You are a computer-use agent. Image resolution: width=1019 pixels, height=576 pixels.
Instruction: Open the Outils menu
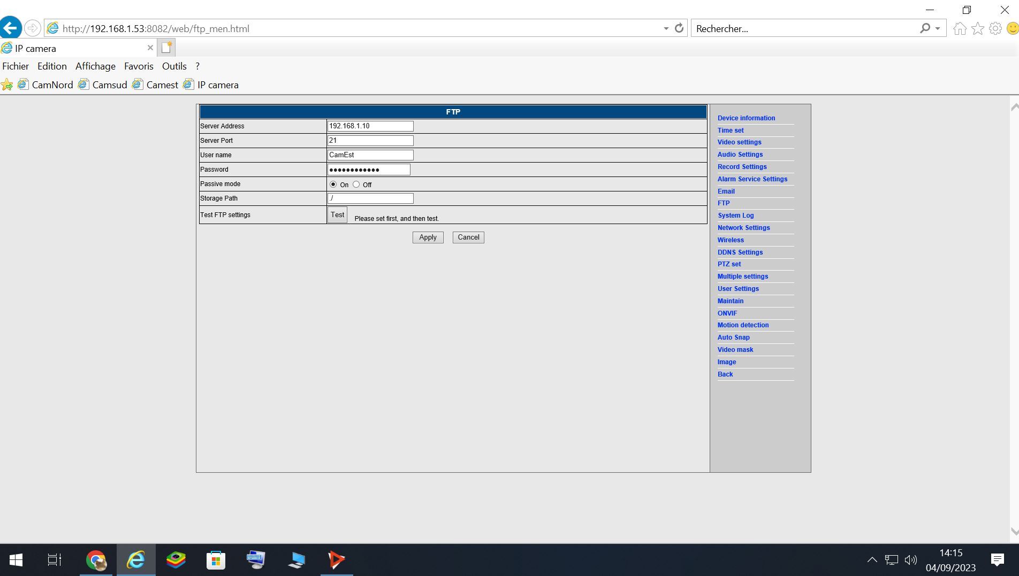tap(174, 66)
